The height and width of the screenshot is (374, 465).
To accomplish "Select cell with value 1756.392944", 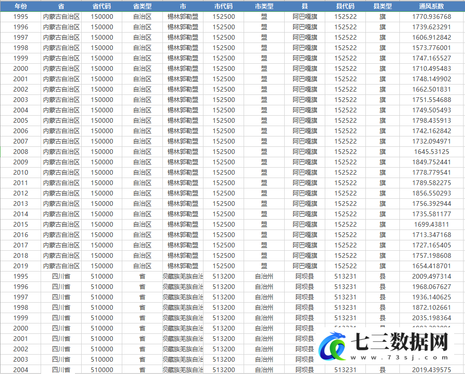I will (432, 204).
